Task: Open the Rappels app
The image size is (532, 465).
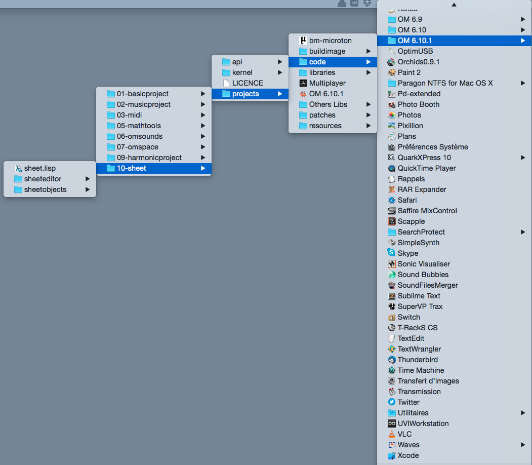Action: coord(454,179)
